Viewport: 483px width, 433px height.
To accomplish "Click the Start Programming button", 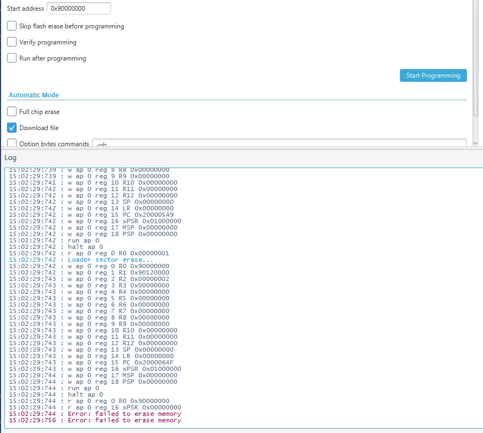I will point(433,75).
